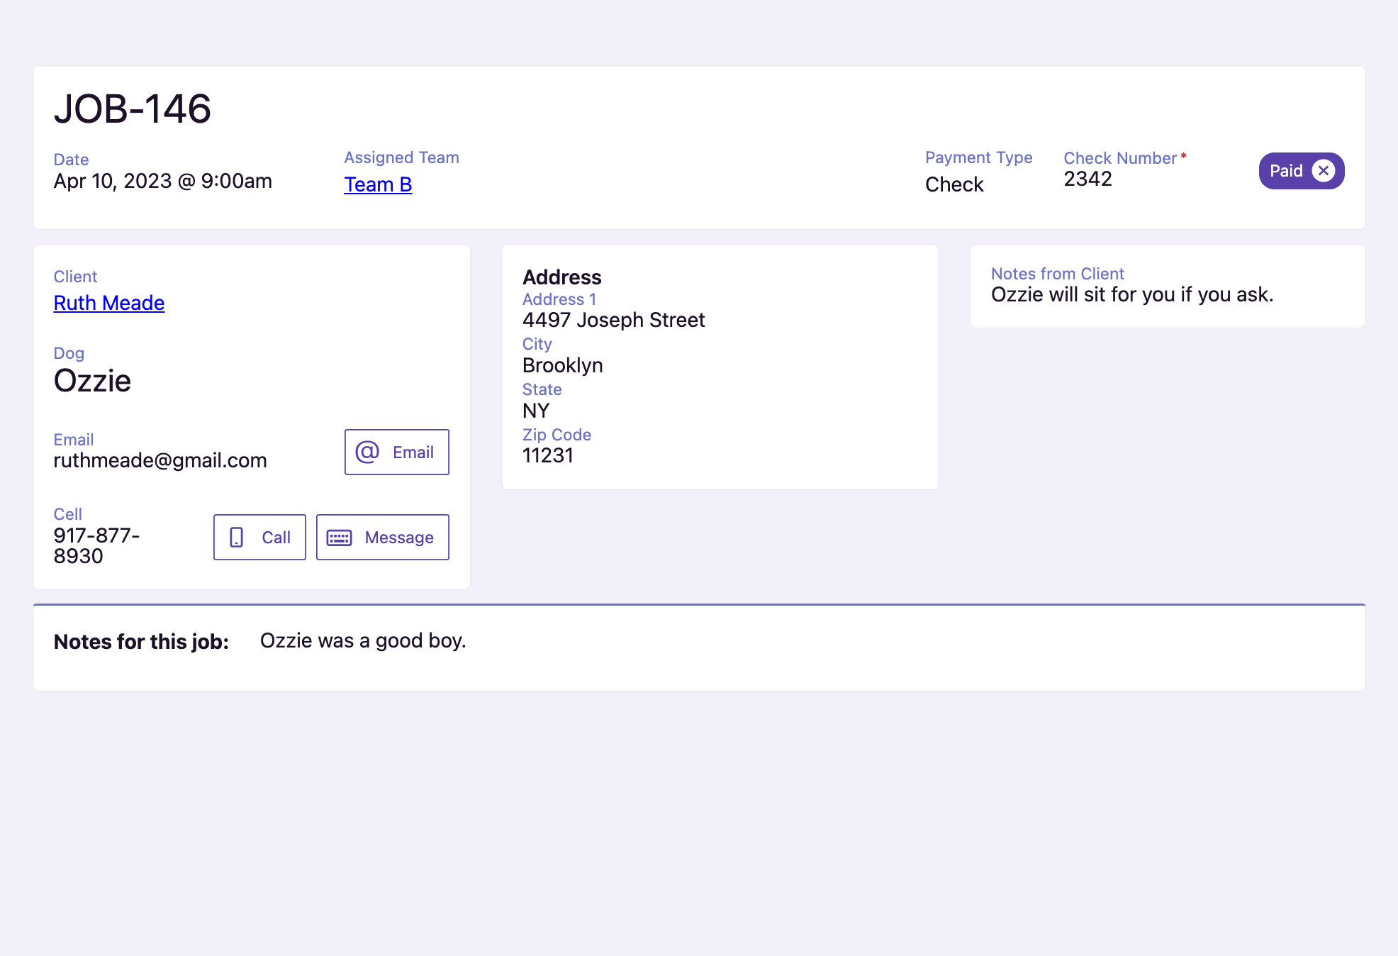The image size is (1398, 956).
Task: Click the X icon on Paid badge
Action: (x=1323, y=171)
